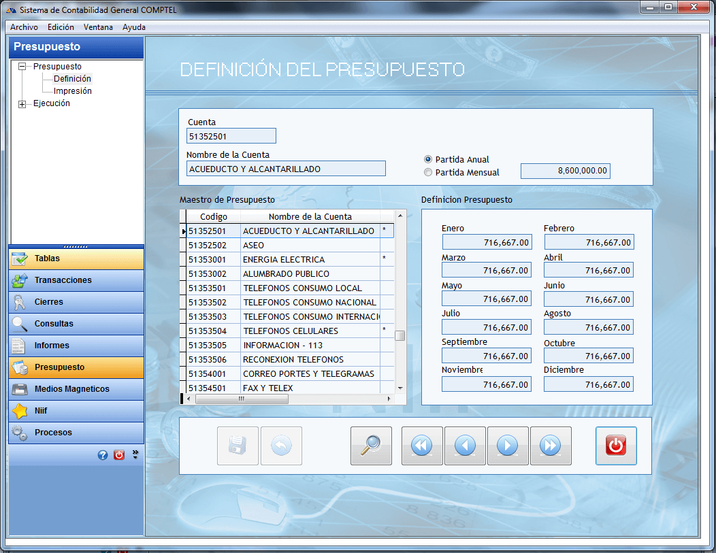Select row TELEFONOS CONSUMO LOCAL

click(289, 288)
